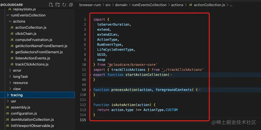The height and width of the screenshot is (130, 261).
Task: Click line number 113 in the gutter
Action: click(83, 110)
